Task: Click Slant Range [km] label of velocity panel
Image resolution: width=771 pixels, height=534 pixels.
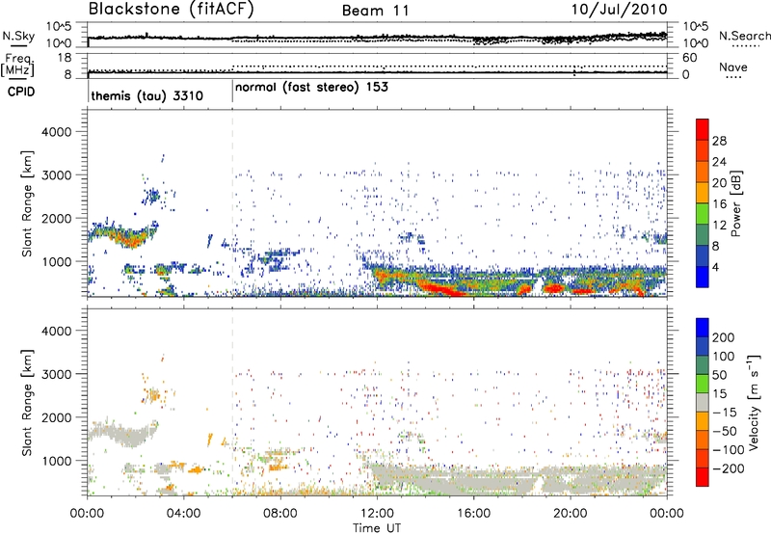Action: click(28, 402)
